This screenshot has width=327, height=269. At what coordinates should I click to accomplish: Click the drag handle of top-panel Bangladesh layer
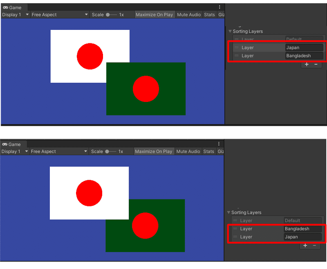coord(237,56)
